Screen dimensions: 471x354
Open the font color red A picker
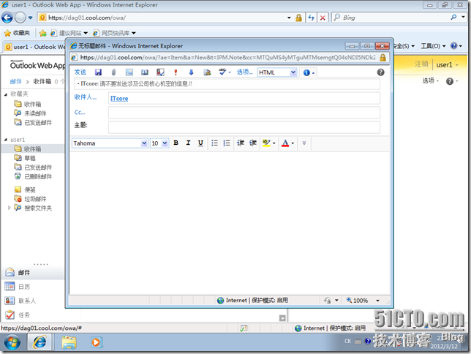pos(287,143)
